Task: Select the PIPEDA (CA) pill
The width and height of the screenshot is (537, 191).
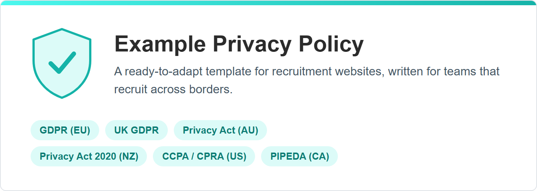Action: (299, 156)
